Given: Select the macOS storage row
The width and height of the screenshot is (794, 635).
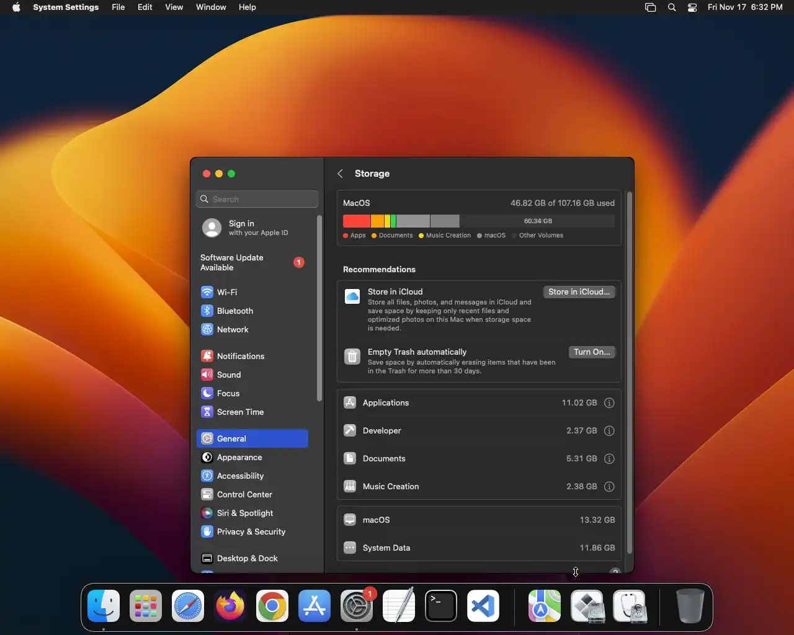Looking at the screenshot, I should tap(479, 520).
